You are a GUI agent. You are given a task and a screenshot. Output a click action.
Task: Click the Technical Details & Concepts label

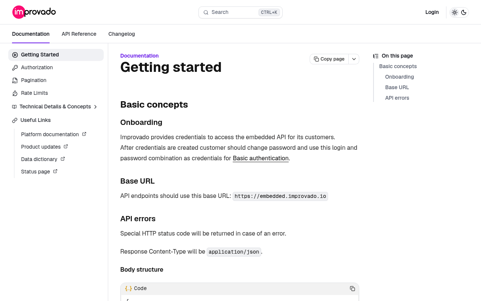55,107
